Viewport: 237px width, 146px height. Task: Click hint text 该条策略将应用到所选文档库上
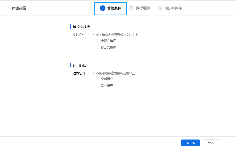pos(117,35)
